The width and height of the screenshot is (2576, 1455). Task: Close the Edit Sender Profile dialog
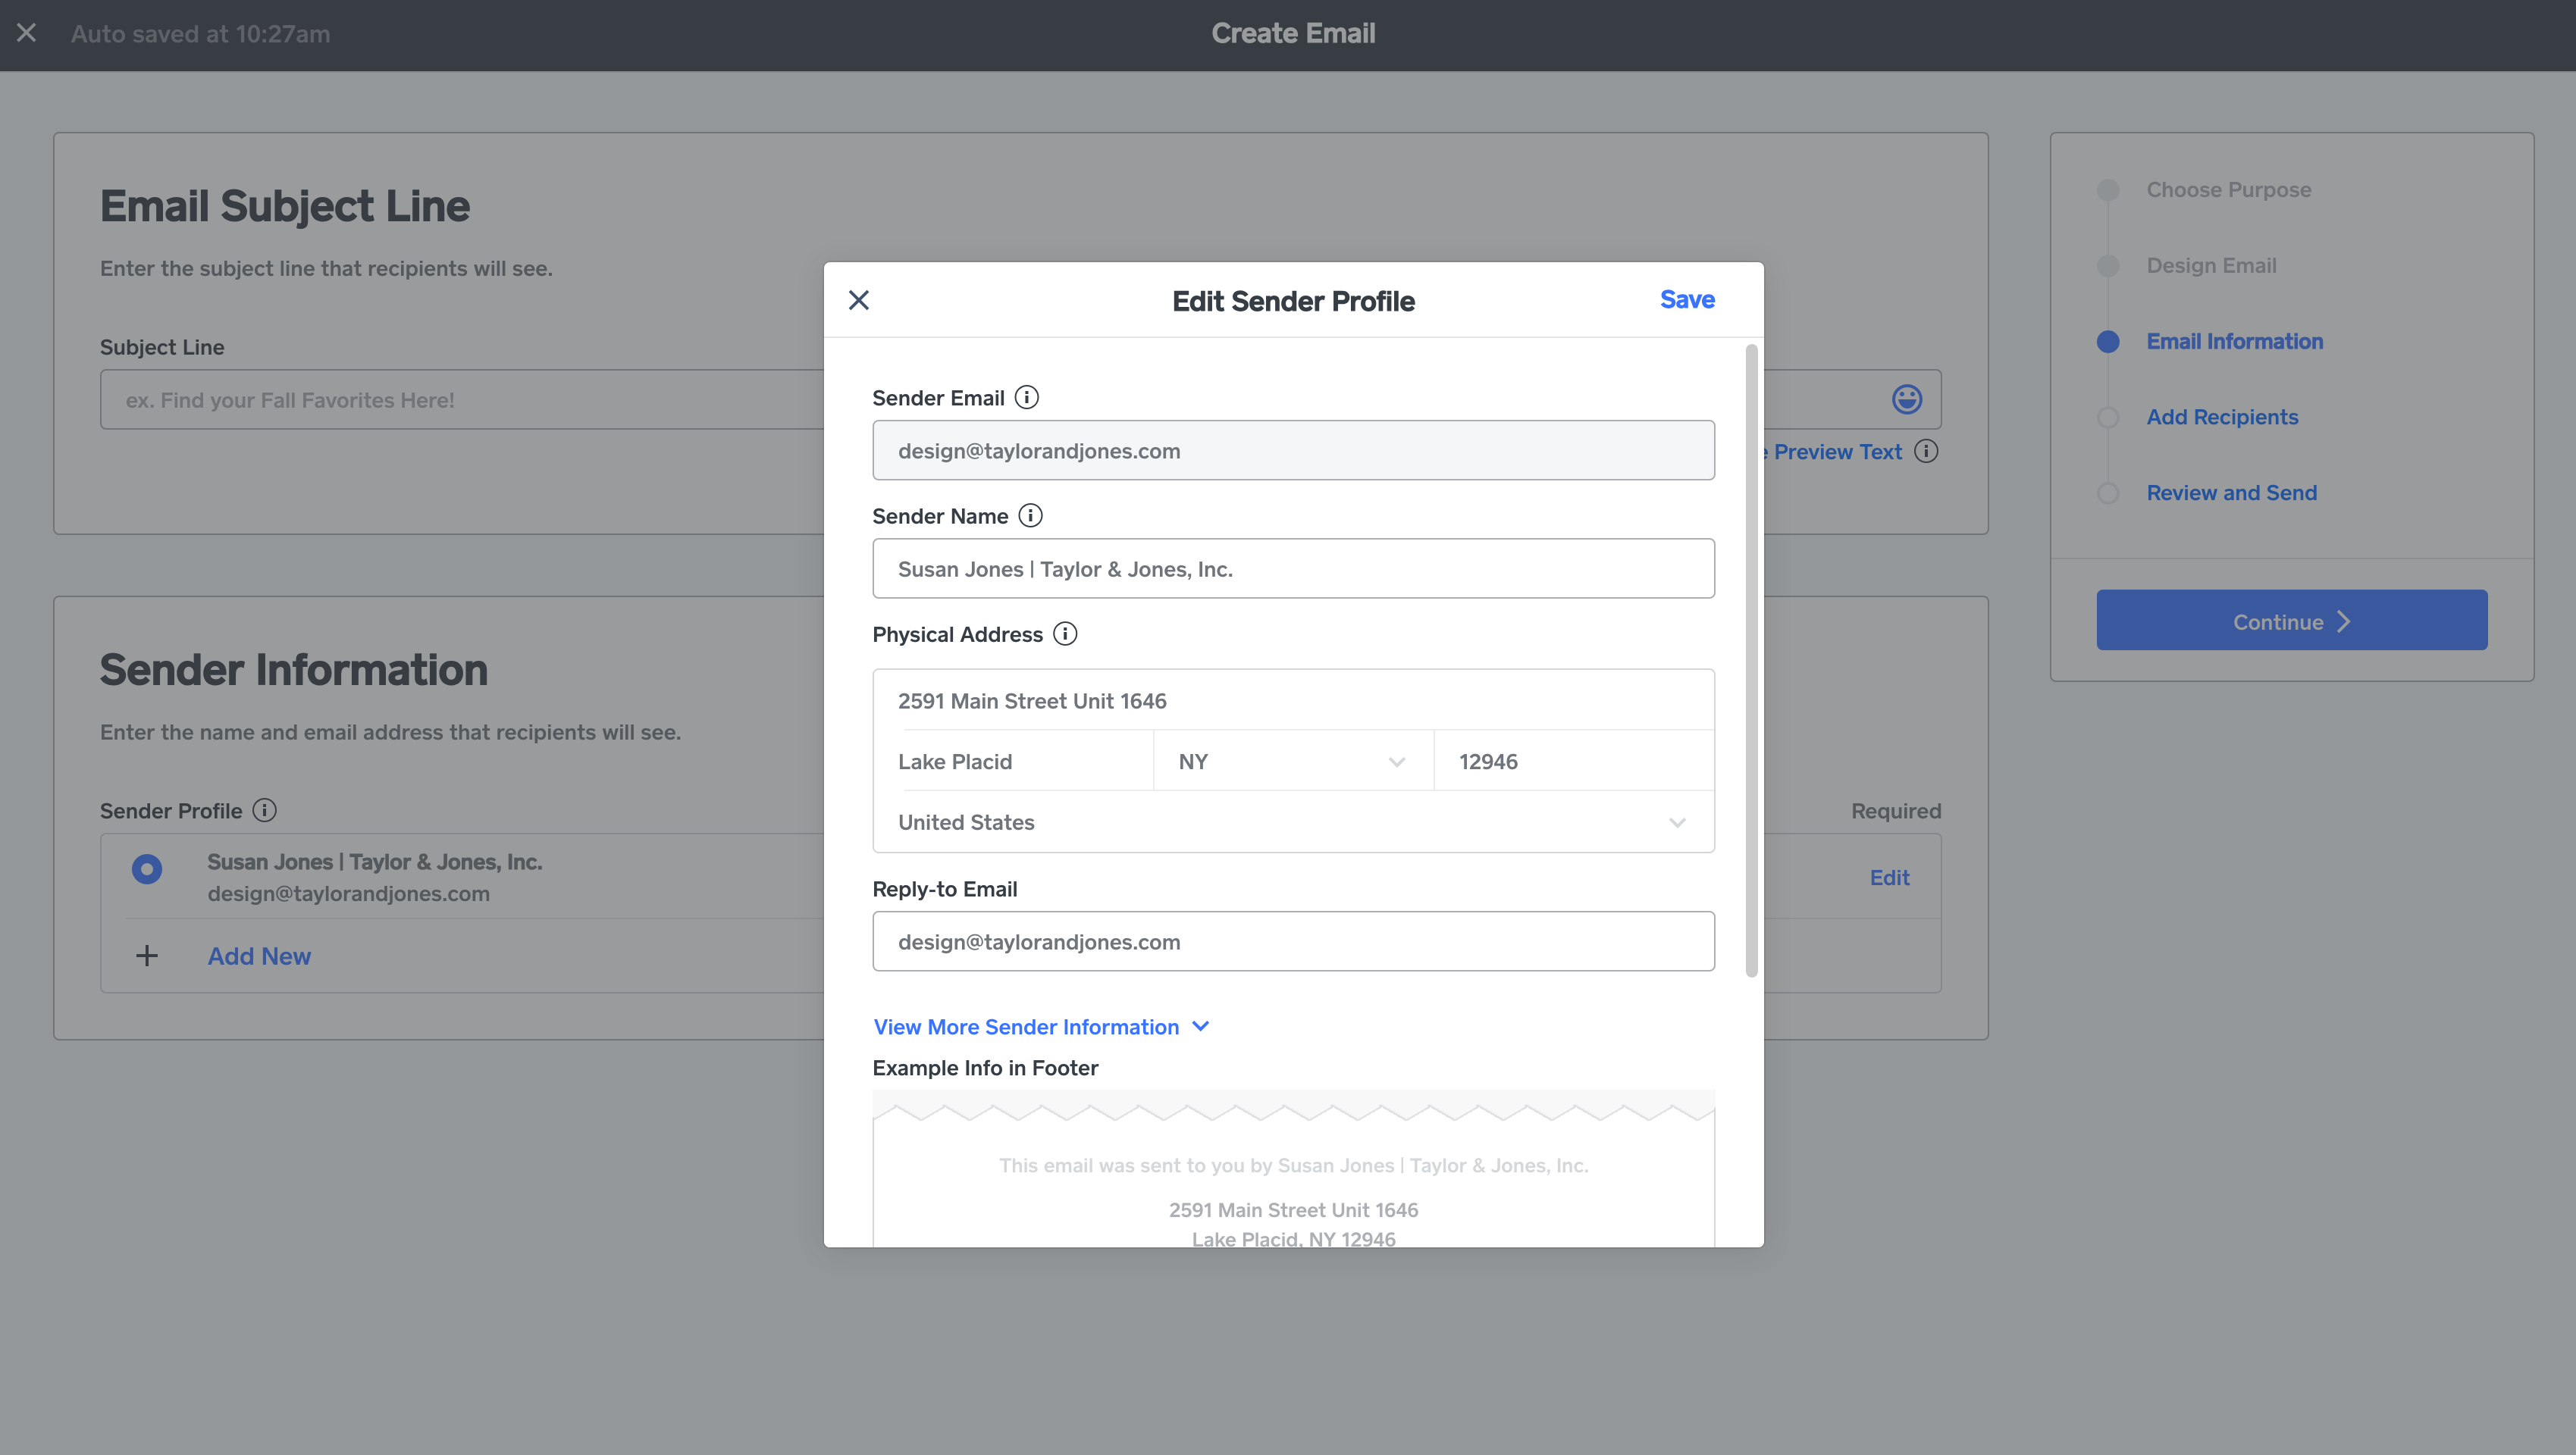click(x=858, y=300)
